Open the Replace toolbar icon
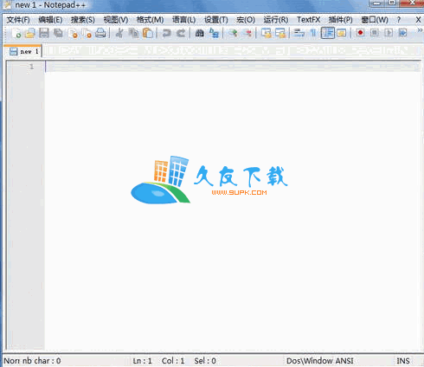 click(214, 33)
